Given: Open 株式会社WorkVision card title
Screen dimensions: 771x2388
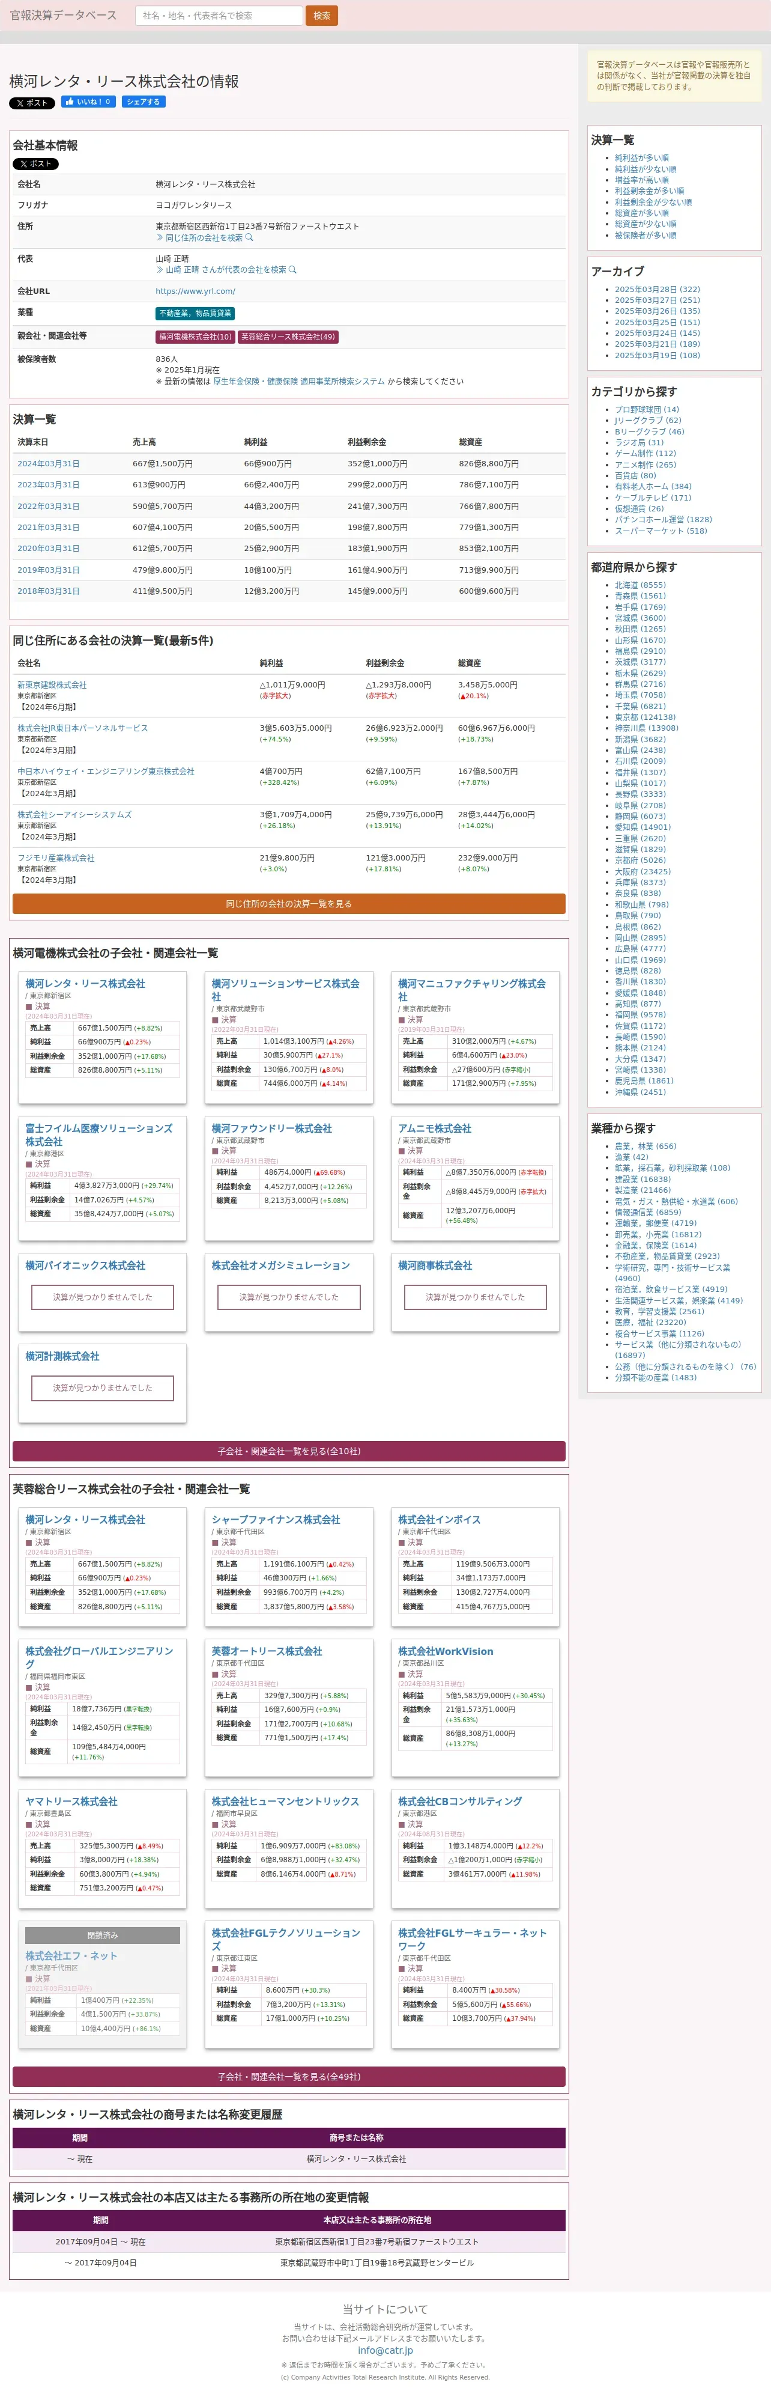Looking at the screenshot, I should pyautogui.click(x=446, y=1651).
